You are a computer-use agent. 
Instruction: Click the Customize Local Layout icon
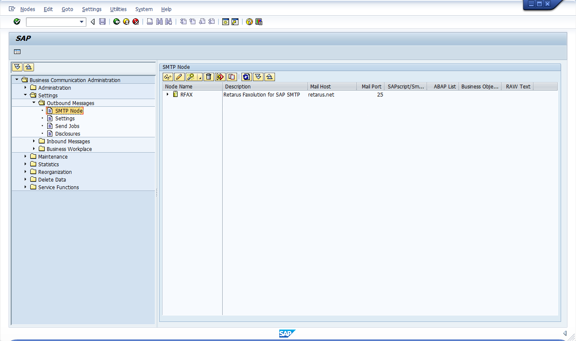click(259, 22)
